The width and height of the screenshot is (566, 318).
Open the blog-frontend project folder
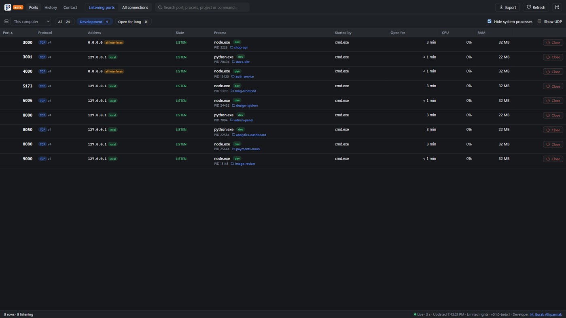(243, 91)
